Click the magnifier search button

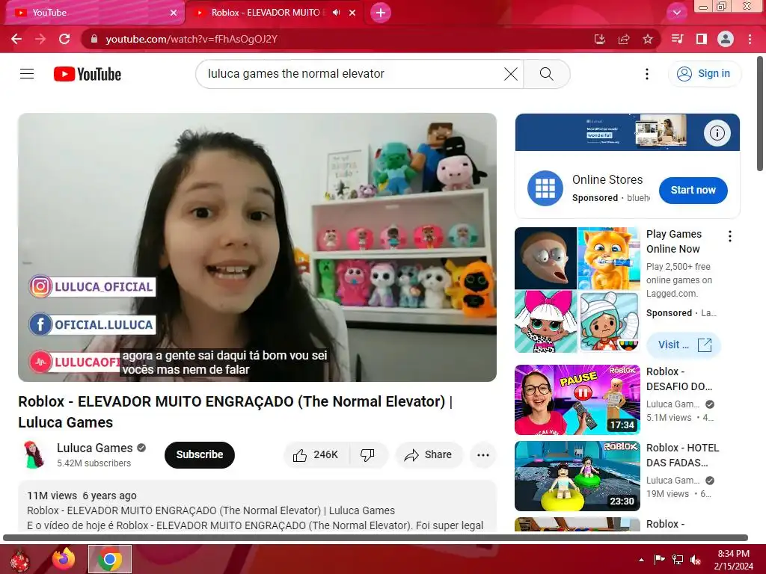(547, 74)
